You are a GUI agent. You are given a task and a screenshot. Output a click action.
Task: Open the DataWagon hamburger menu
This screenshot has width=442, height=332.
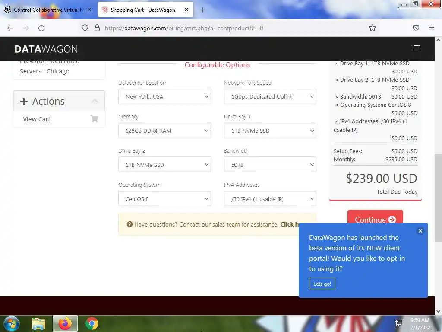click(x=417, y=48)
